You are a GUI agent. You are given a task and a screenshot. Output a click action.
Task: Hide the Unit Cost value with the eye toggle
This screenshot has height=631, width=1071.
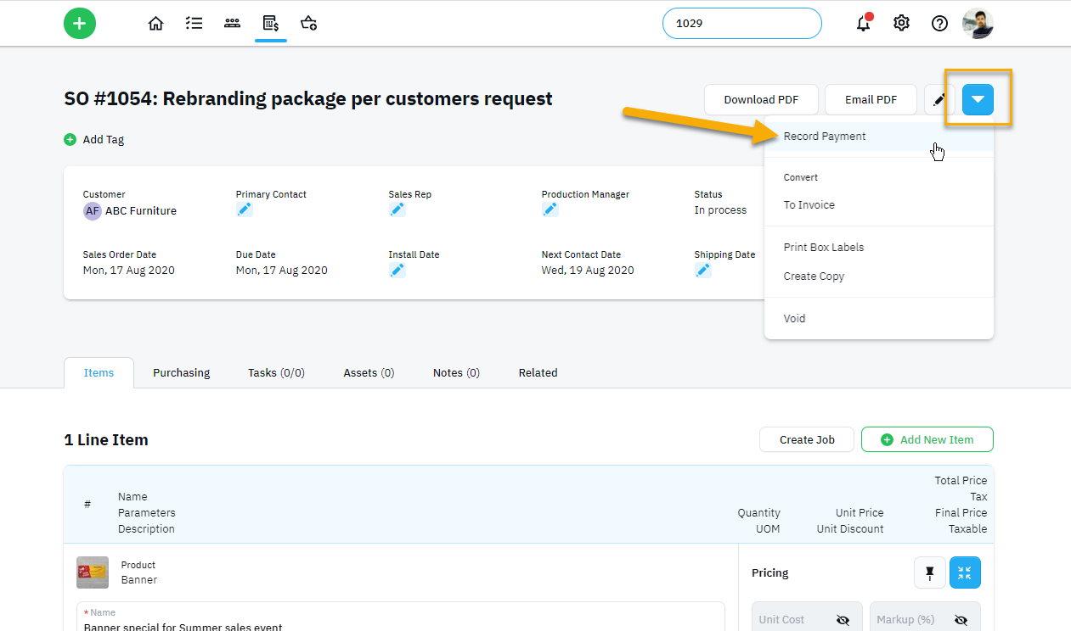(x=843, y=620)
